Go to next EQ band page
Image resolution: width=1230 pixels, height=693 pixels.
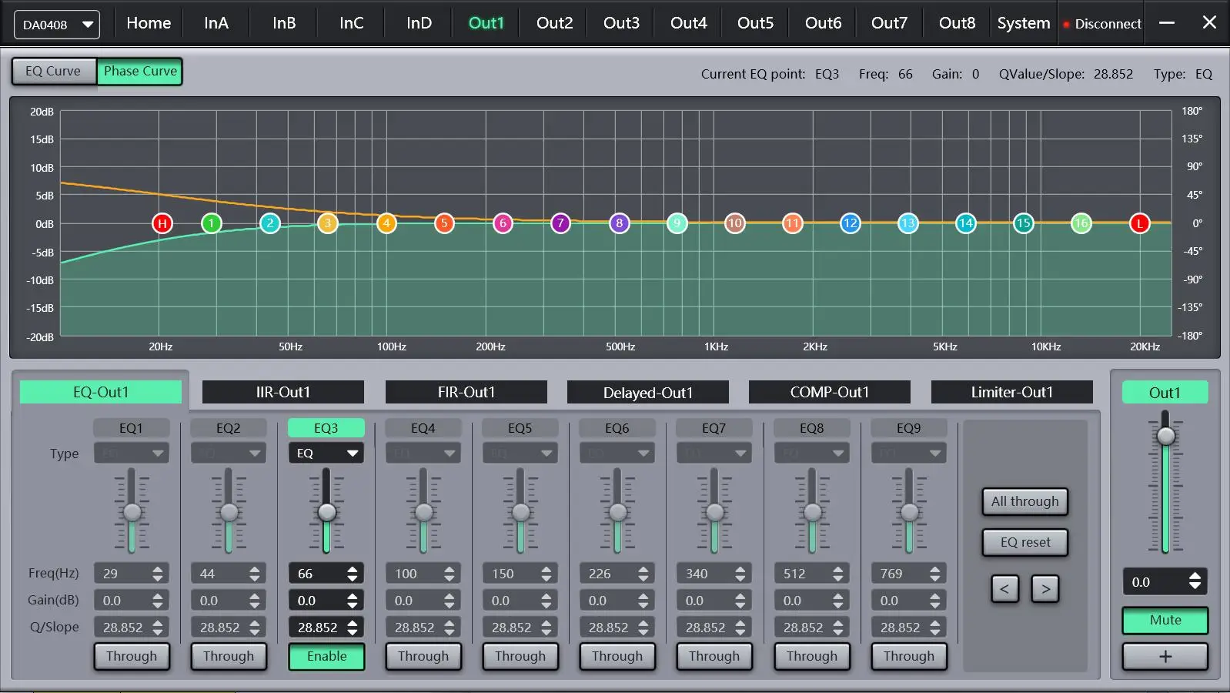click(1045, 589)
